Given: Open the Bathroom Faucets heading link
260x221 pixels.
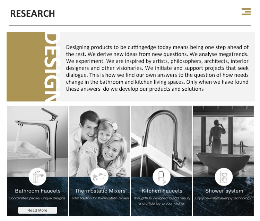Looking at the screenshot, I should (x=38, y=191).
